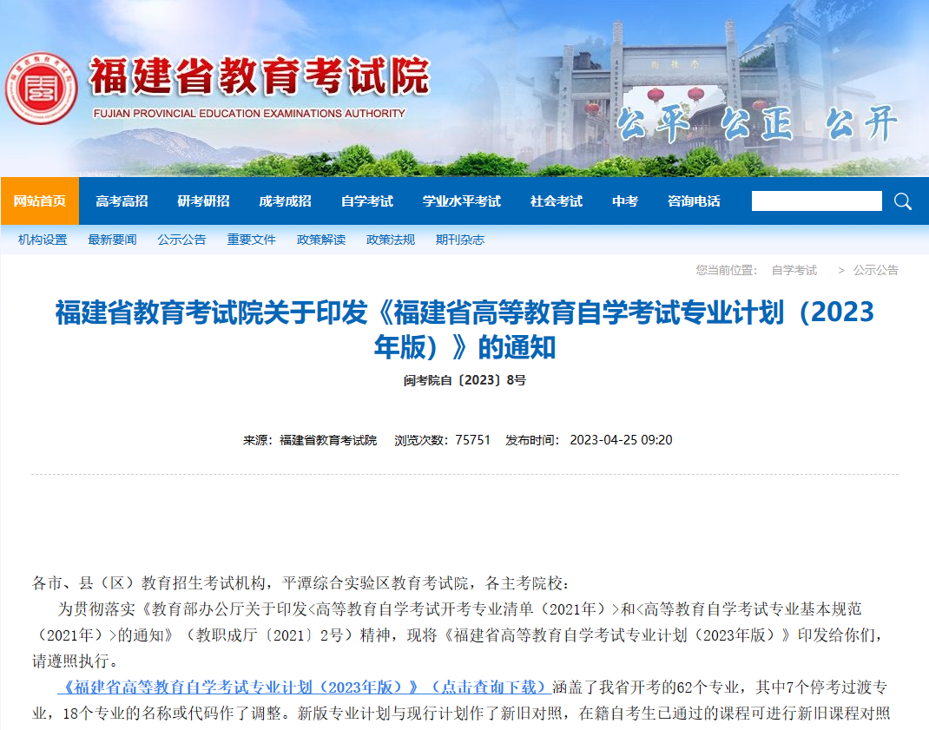Open the 中考 menu item
This screenshot has height=730, width=929.
coord(624,201)
